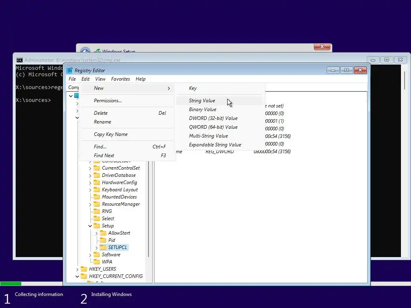Screen dimensions: 411x308
Task: Click the Setup folder icon
Action: [97, 225]
